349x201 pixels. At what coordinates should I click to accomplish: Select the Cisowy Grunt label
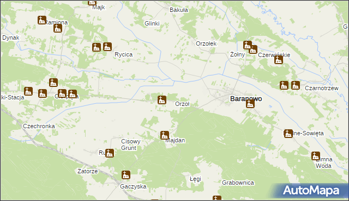[x=131, y=145]
